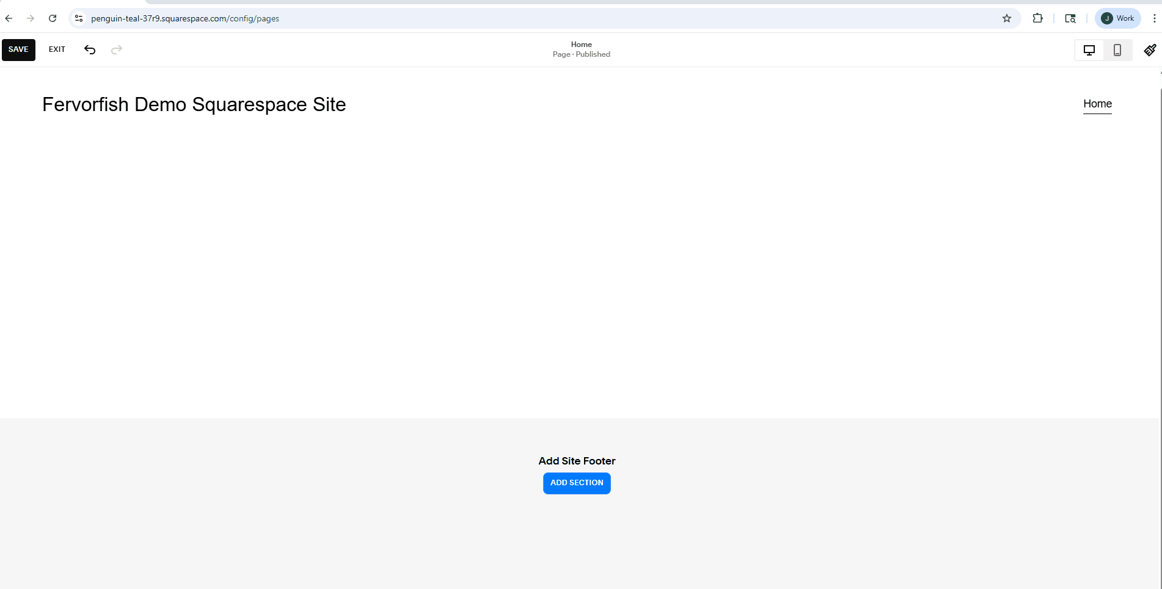Screen dimensions: 1162x589
Task: Select the Fervorfish Demo Squarespace Site title
Action: coord(194,104)
